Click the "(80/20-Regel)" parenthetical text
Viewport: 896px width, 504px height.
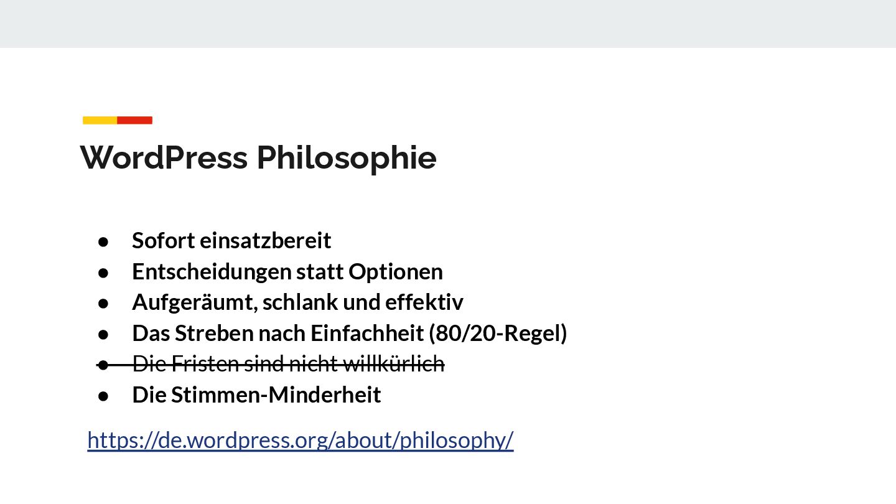coord(498,334)
